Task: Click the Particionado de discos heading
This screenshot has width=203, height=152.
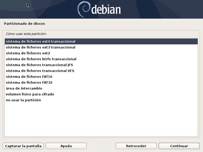Action: click(24, 23)
